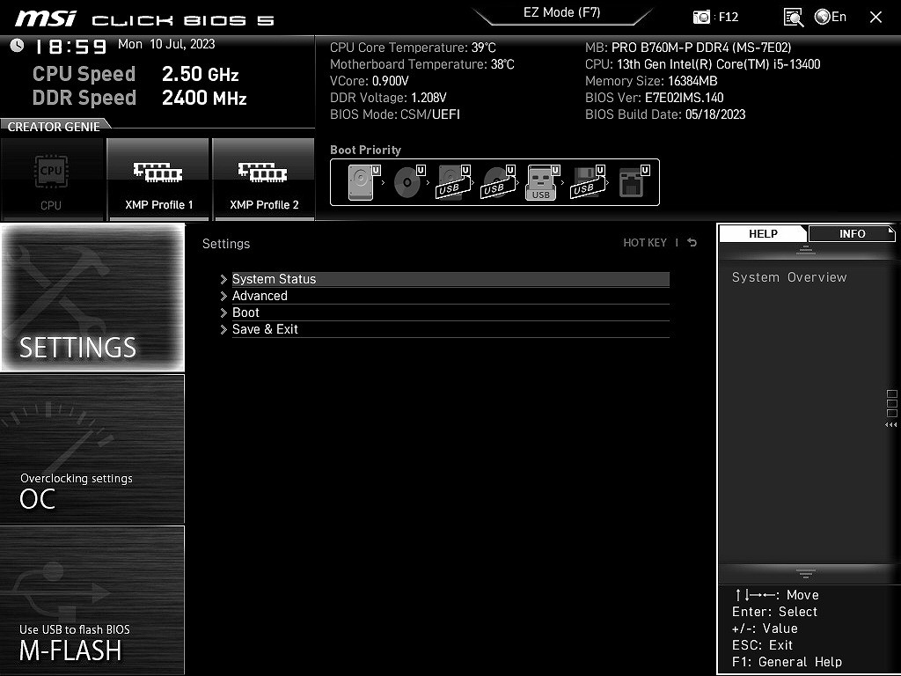Click the VCore 0.900V reading
This screenshot has height=676, width=901.
click(x=369, y=81)
